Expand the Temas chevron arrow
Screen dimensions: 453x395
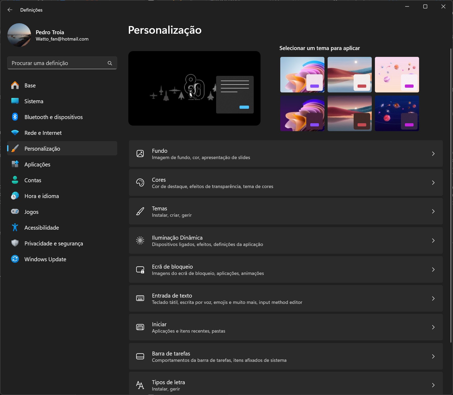point(433,211)
